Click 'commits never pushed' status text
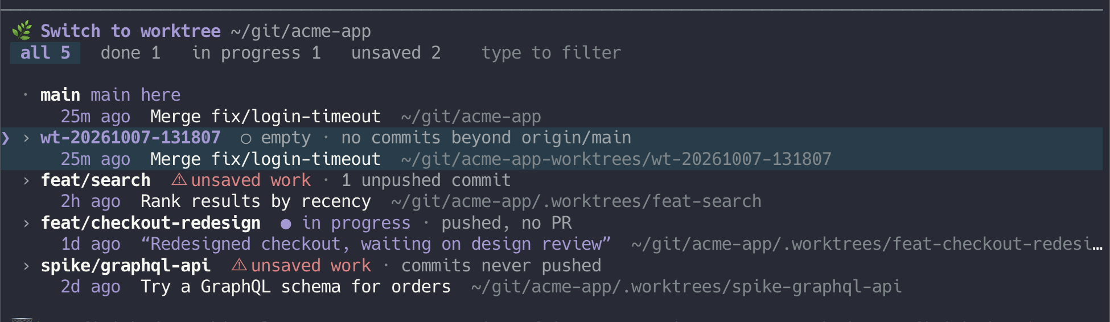This screenshot has width=1110, height=322. click(501, 266)
